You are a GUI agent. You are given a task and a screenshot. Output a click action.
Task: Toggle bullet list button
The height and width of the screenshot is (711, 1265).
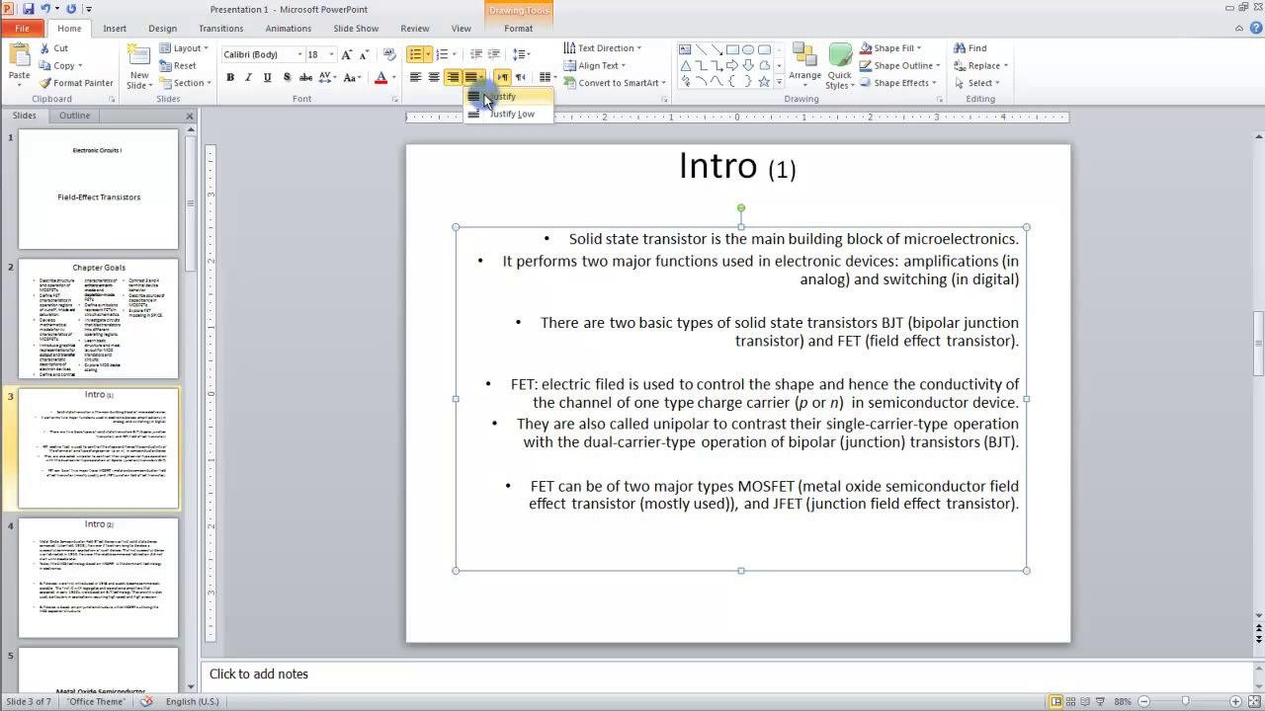pos(415,54)
